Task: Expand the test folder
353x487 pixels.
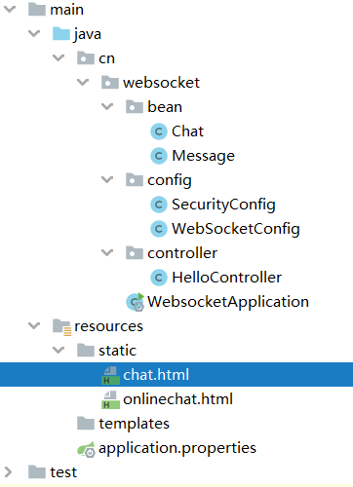Action: 8,471
